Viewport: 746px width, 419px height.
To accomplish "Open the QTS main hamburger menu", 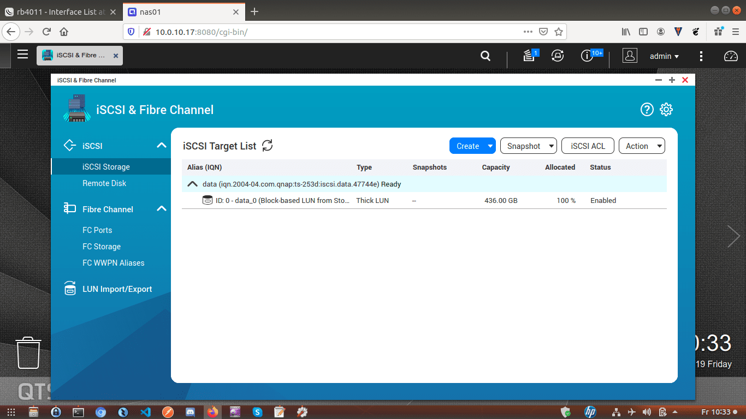I will 22,54.
